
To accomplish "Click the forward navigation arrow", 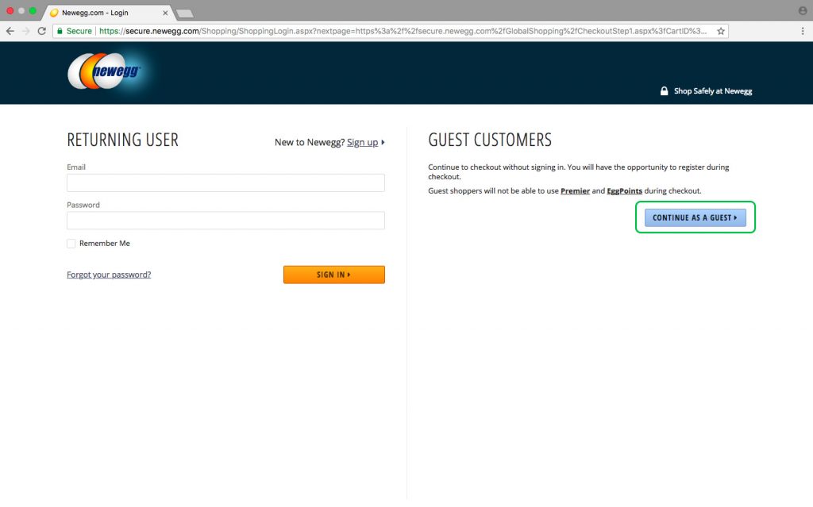I will pos(25,30).
